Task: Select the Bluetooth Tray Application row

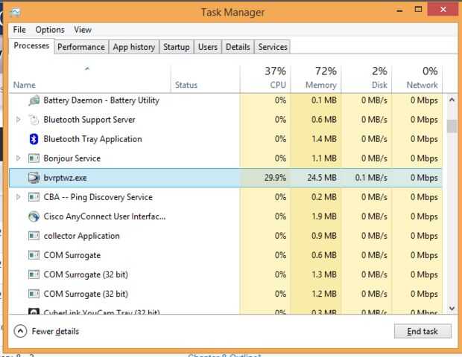Action: click(x=226, y=139)
